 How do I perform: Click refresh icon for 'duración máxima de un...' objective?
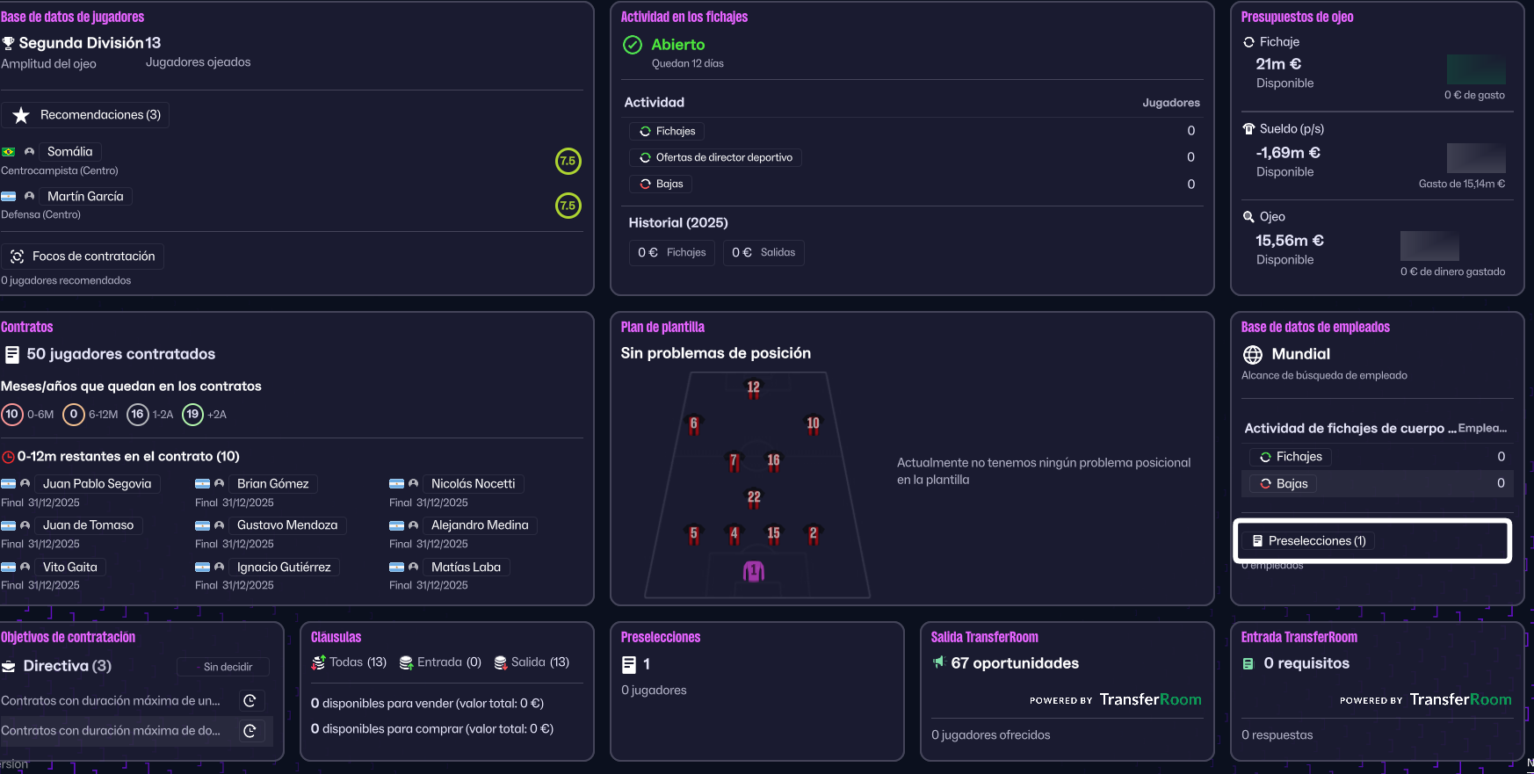pyautogui.click(x=250, y=701)
